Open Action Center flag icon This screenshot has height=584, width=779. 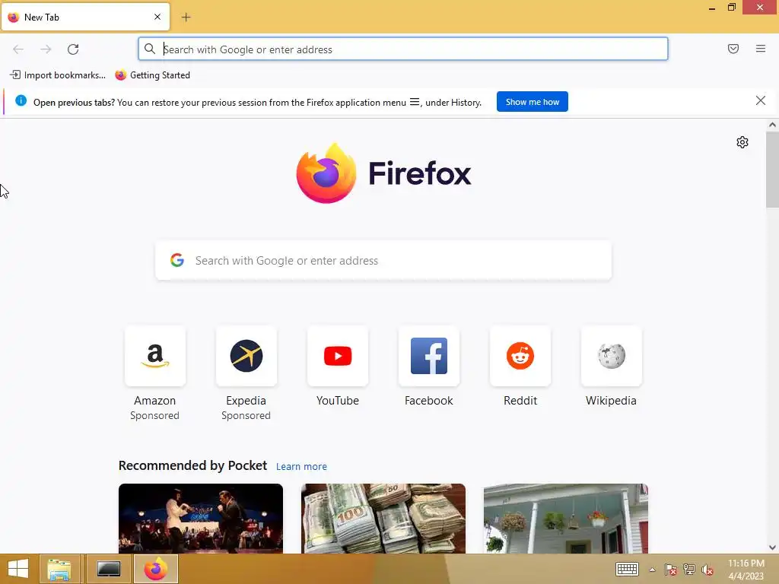[x=671, y=570]
